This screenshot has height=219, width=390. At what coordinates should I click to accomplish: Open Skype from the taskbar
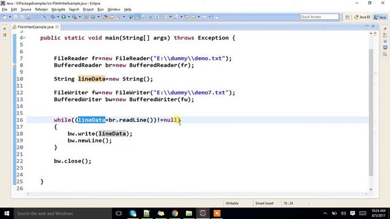click(133, 214)
